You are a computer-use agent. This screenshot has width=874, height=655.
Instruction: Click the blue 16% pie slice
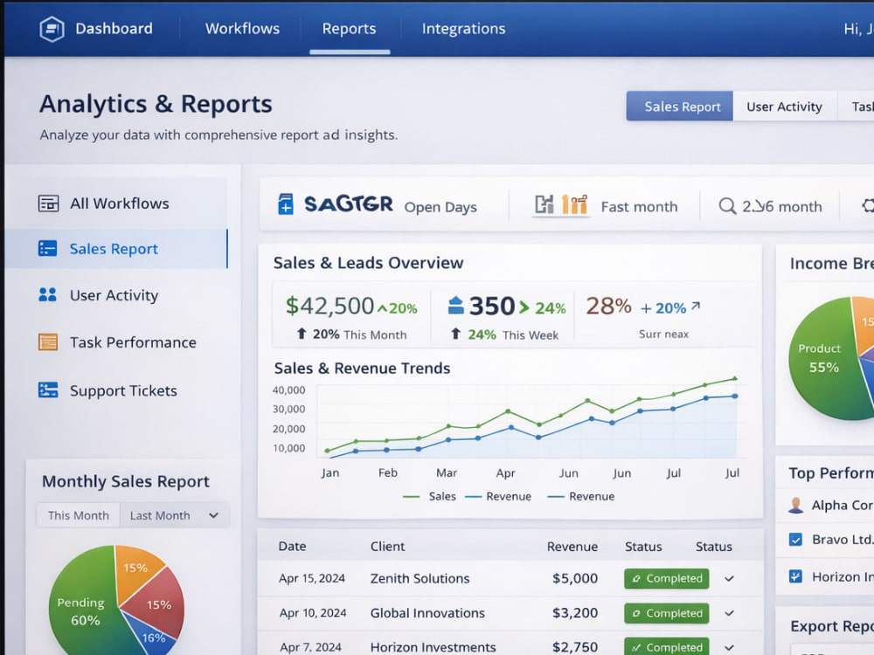coord(150,637)
